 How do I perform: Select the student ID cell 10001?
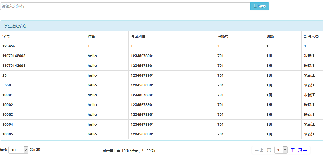(8, 95)
